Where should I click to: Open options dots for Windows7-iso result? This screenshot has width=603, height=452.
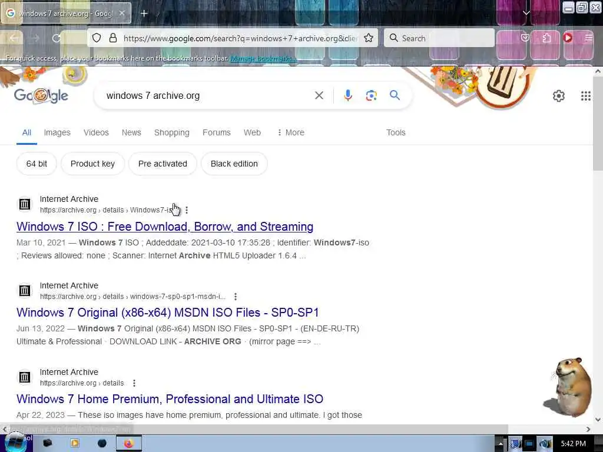187,210
